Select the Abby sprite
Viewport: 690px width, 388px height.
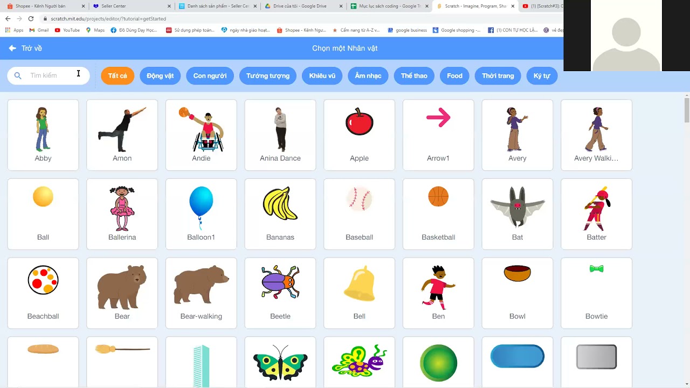pos(43,135)
